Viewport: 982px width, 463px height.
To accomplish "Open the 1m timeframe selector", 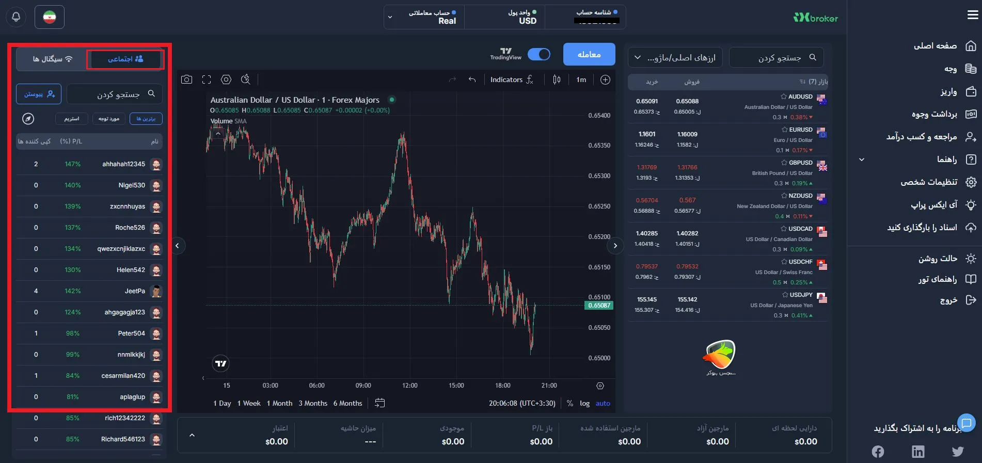I will coord(581,79).
